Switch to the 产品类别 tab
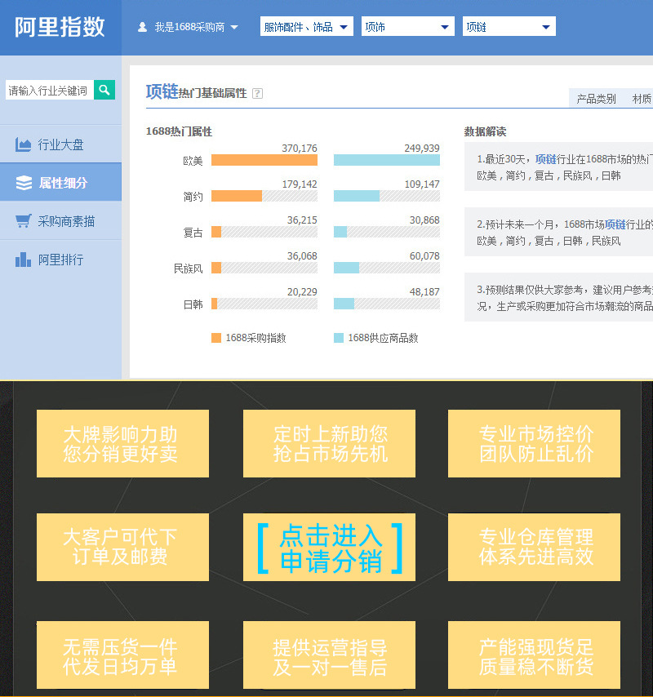This screenshot has height=697, width=653. [596, 99]
